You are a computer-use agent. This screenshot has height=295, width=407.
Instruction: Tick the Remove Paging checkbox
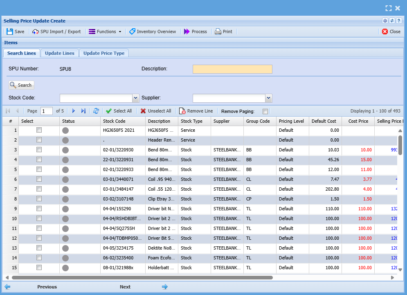[265, 111]
